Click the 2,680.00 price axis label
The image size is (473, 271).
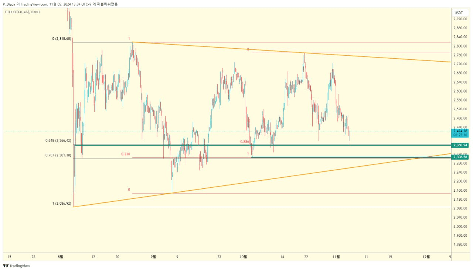(461, 73)
